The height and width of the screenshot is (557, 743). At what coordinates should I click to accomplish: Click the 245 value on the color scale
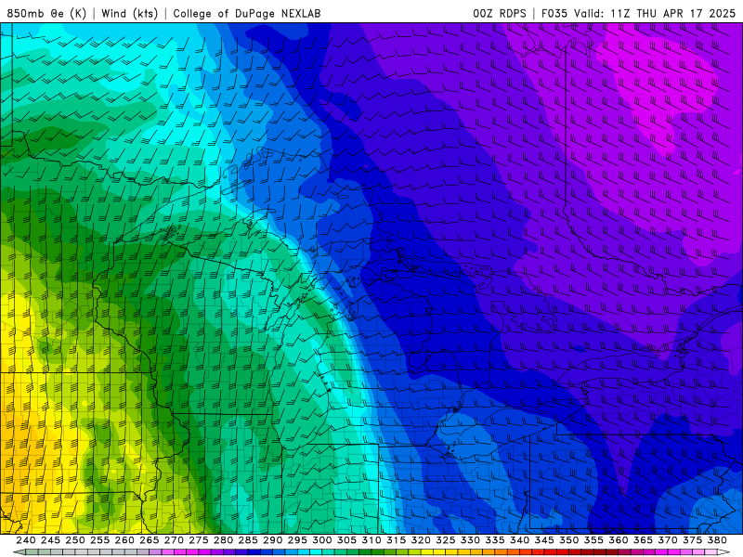coord(51,540)
